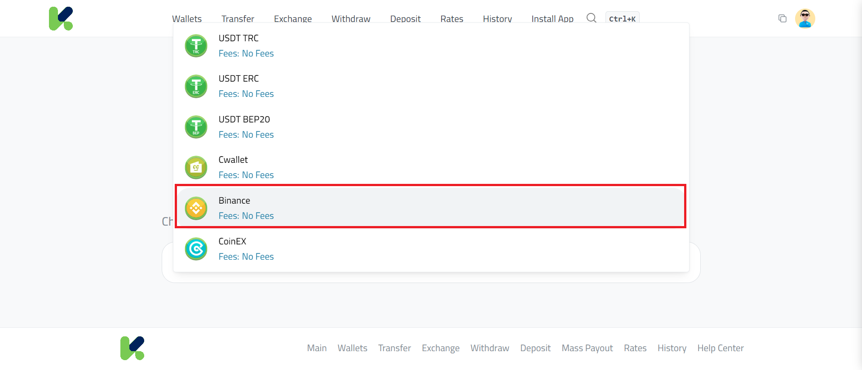Select the USDT BEP20 coin icon

[x=196, y=127]
